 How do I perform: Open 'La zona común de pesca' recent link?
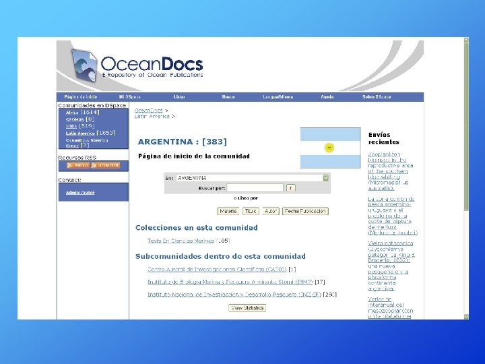(393, 216)
